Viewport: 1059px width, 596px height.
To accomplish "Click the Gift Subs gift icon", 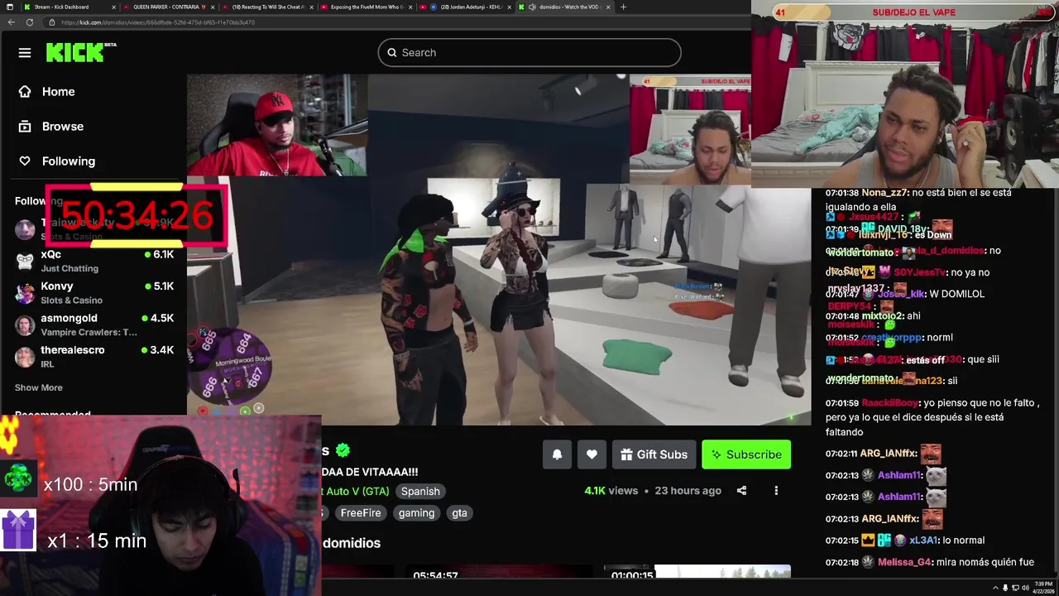I will point(626,454).
